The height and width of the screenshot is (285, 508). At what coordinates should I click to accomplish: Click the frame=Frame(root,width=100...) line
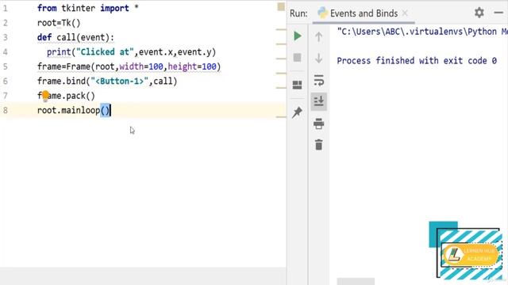click(x=129, y=66)
